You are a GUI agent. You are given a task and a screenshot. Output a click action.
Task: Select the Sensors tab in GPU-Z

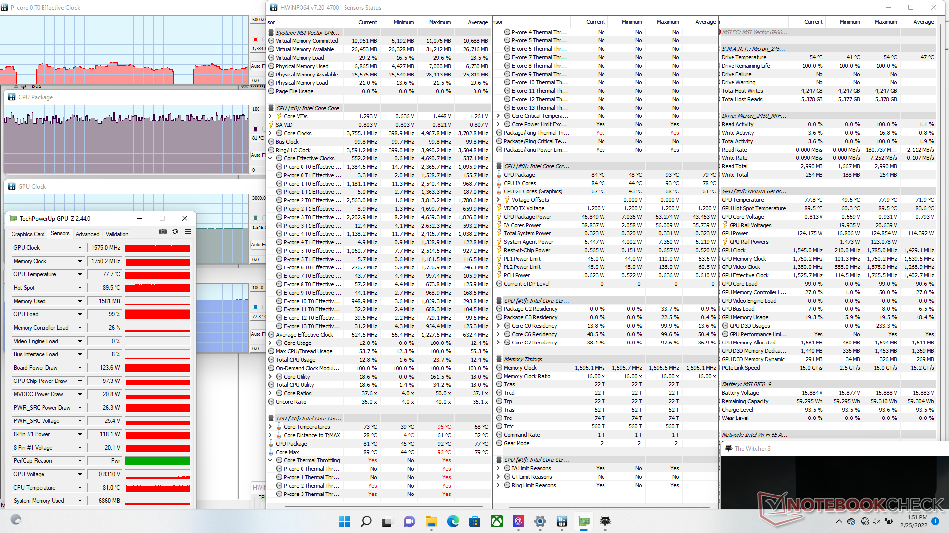pyautogui.click(x=60, y=234)
